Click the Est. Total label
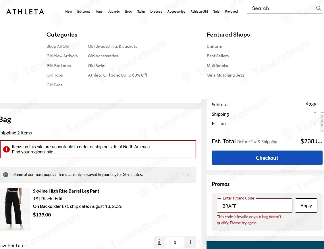Screen dimensions: 324x249 click(x=223, y=141)
